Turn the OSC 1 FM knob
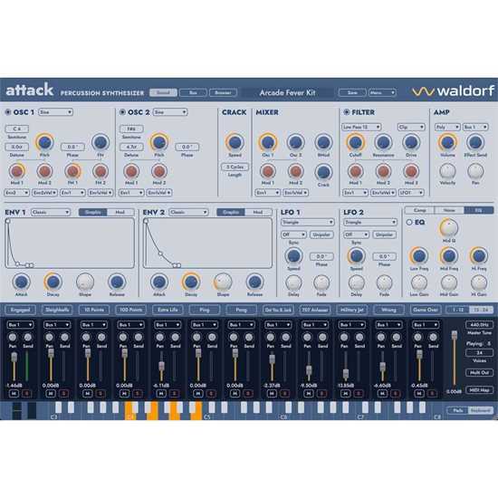This screenshot has width=498, height=498. [x=101, y=142]
